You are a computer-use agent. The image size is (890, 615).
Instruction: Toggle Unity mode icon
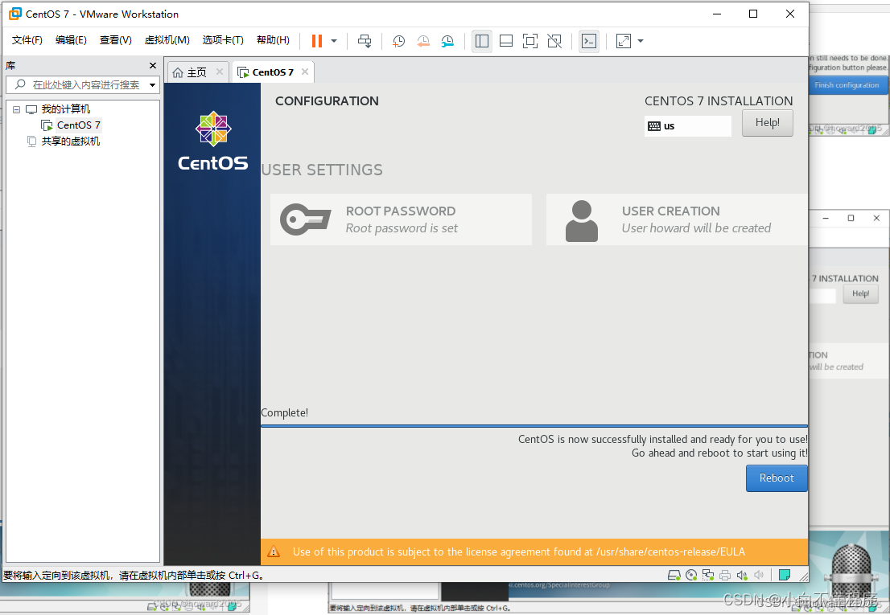[x=554, y=41]
